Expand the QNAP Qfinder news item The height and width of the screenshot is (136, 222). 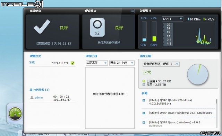[x=144, y=100]
